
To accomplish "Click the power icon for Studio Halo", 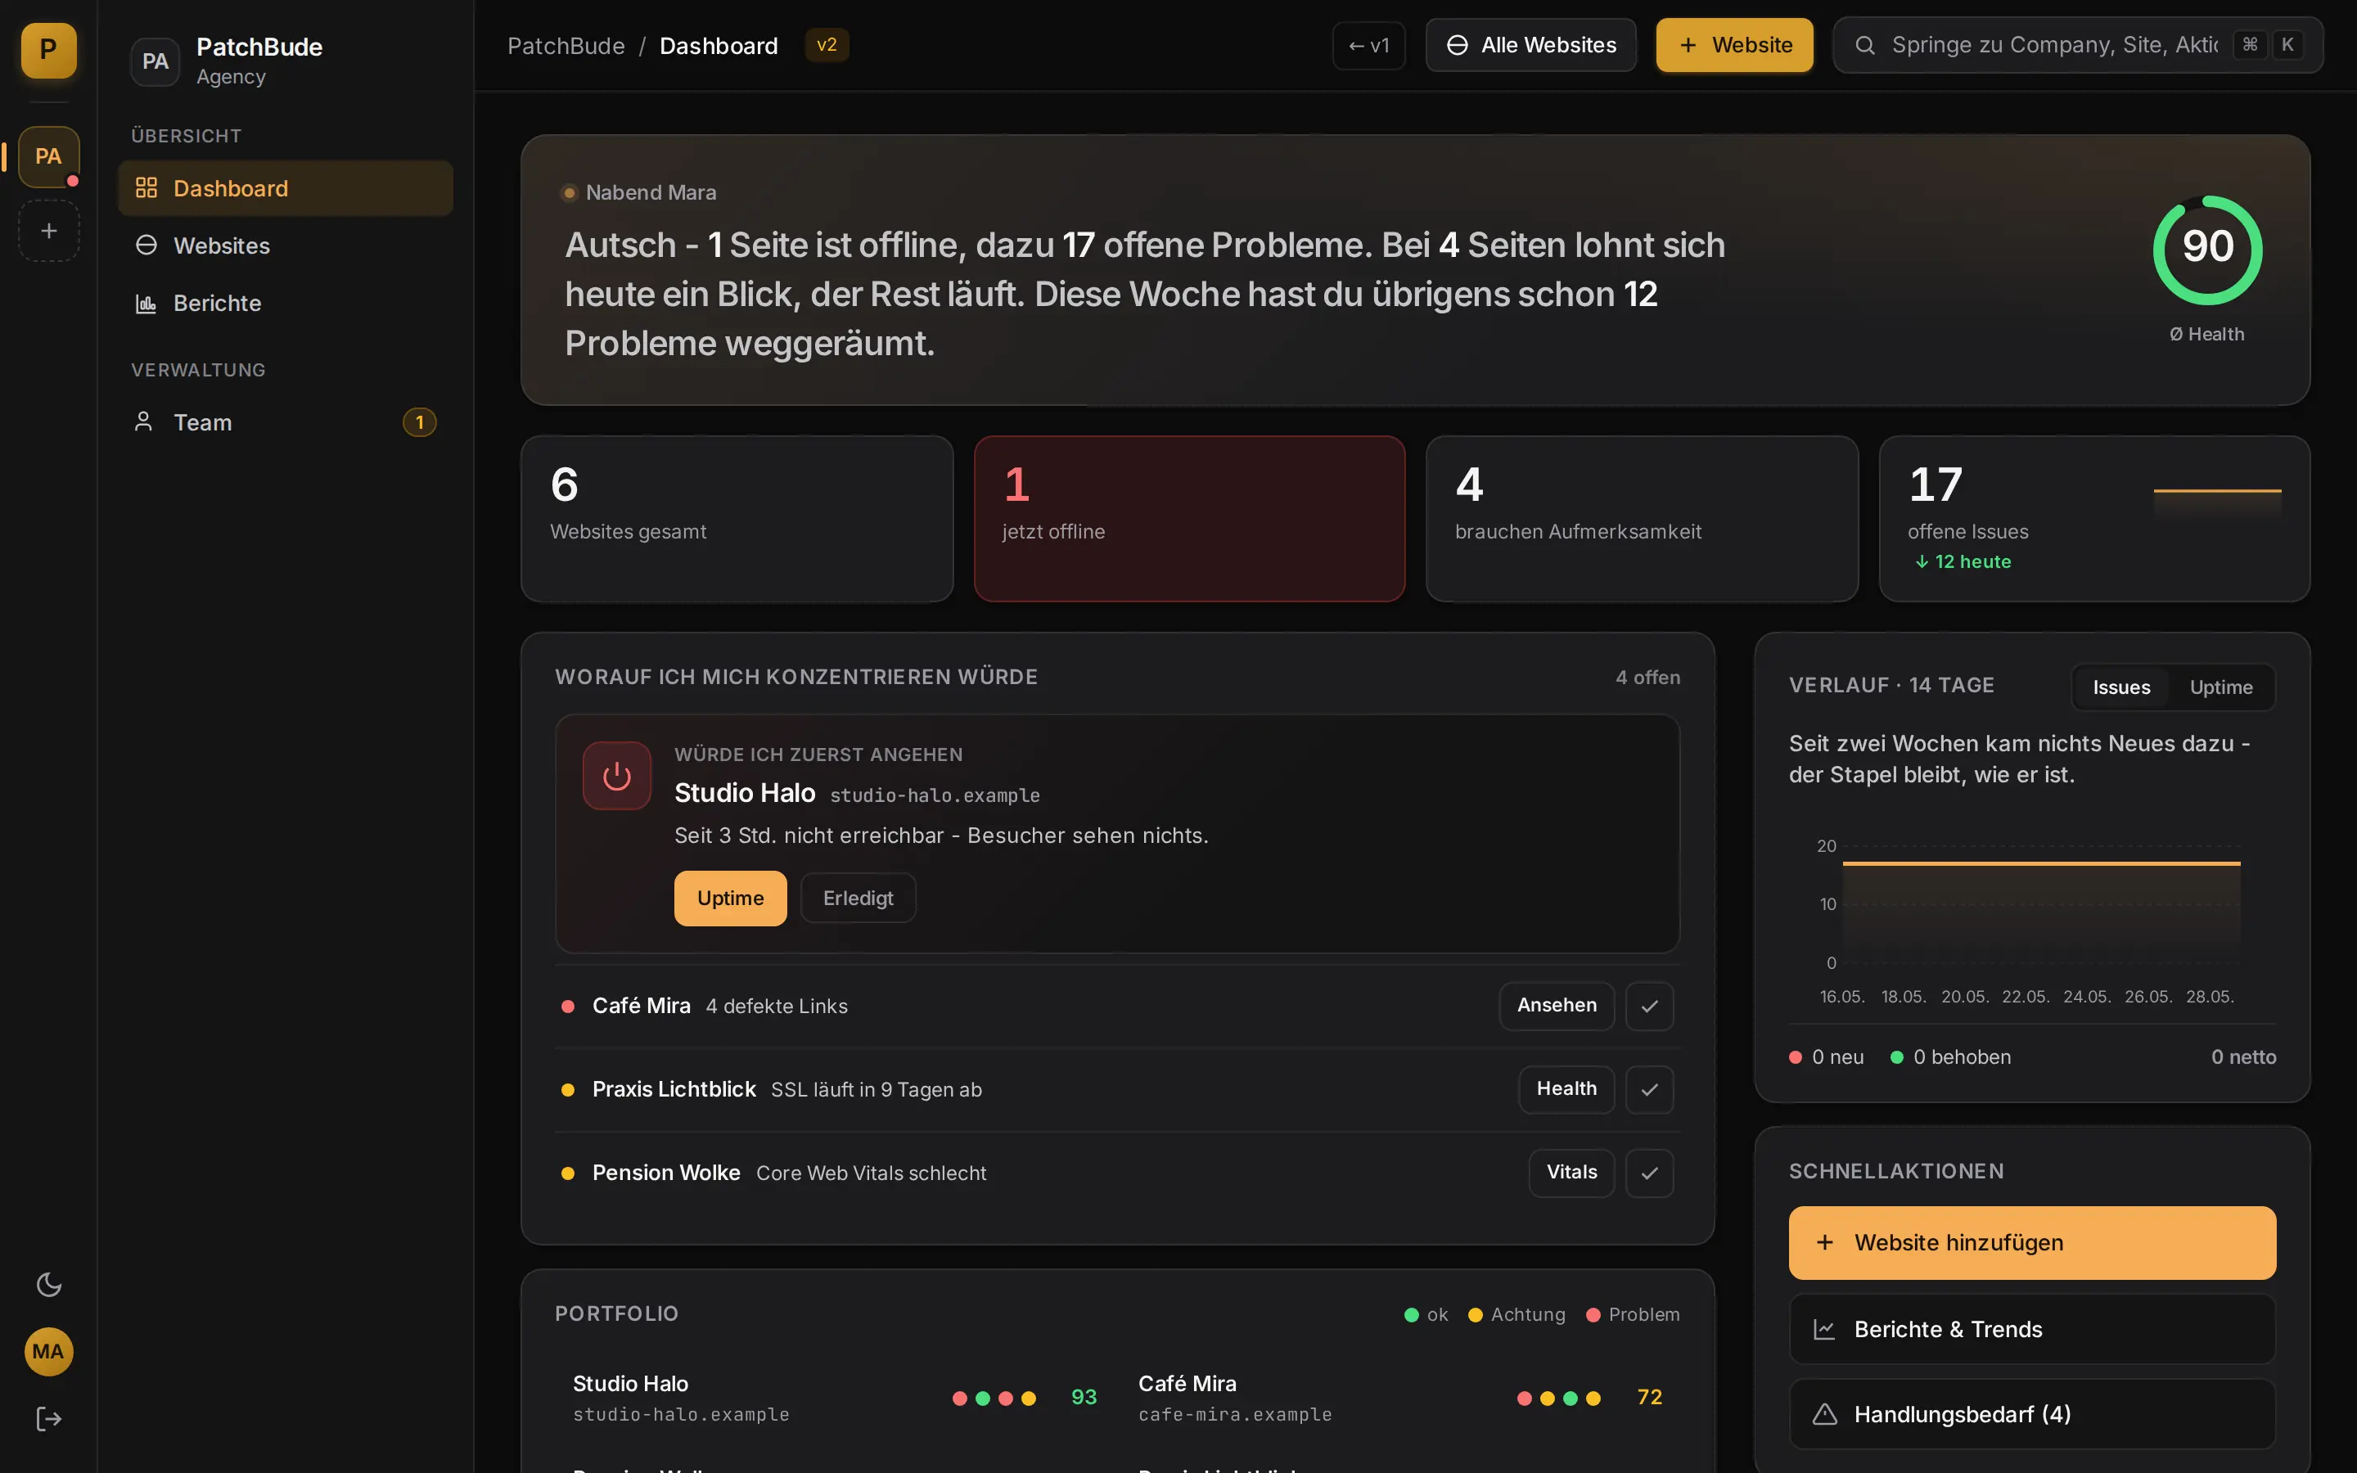I will click(616, 777).
